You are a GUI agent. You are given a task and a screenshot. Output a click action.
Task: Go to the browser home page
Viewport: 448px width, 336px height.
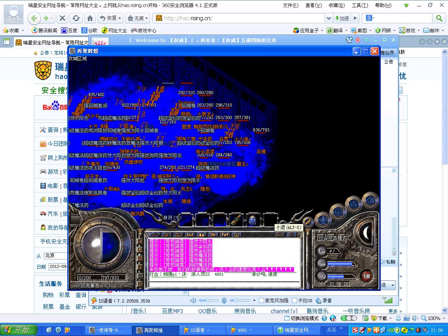(x=90, y=18)
